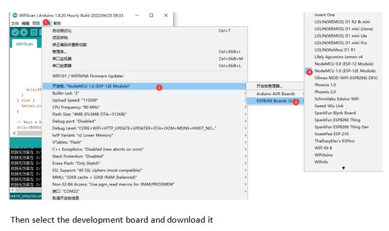Select LOLIN(WeMos) D1 R1 board
This screenshot has height=231, width=389.
click(343, 50)
